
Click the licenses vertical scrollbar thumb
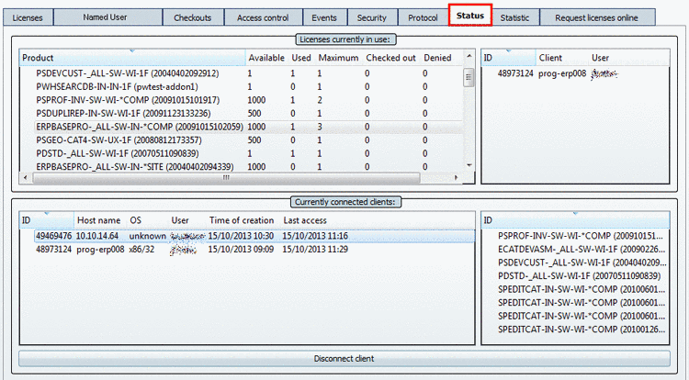469,78
